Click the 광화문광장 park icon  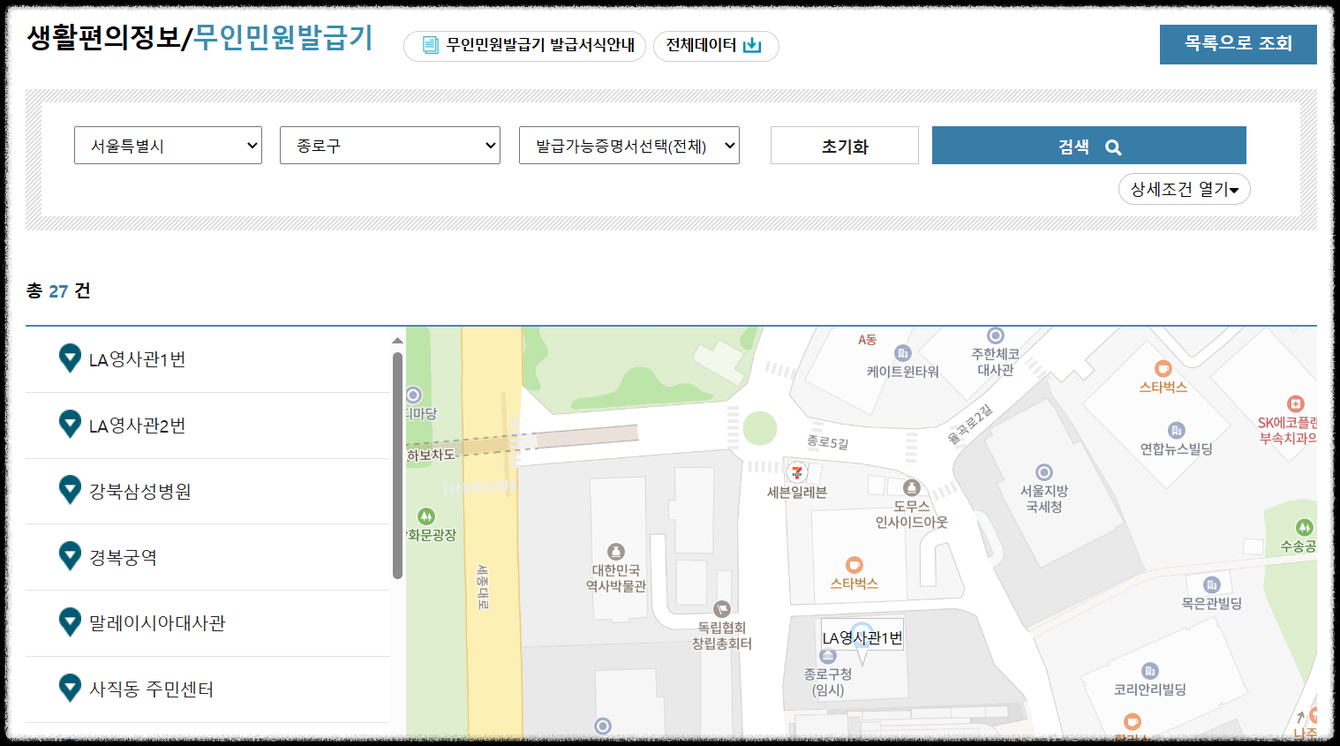[426, 516]
